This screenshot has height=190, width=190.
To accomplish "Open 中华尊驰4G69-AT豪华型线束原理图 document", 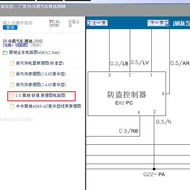I will (48, 106).
